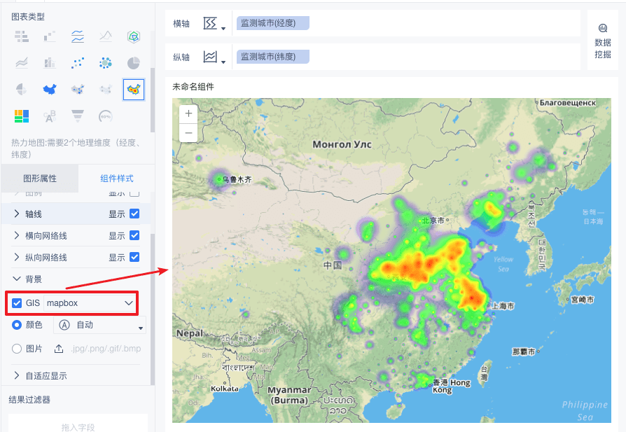Pick the scatter plot chart type icon
This screenshot has width=626, height=432.
coord(78,63)
